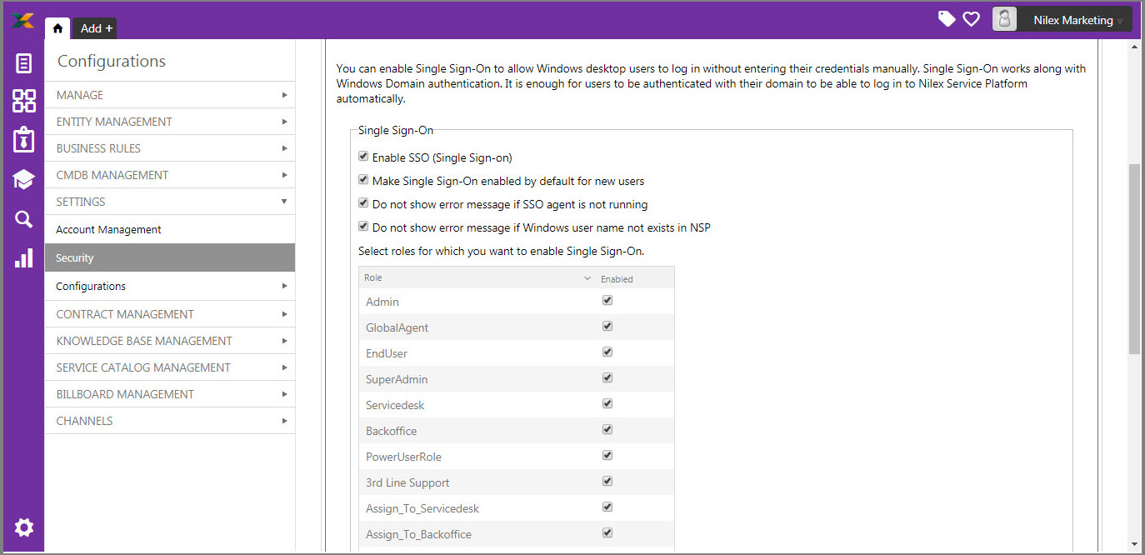Uncheck Enabled for Admin role
This screenshot has width=1145, height=555.
tap(607, 300)
